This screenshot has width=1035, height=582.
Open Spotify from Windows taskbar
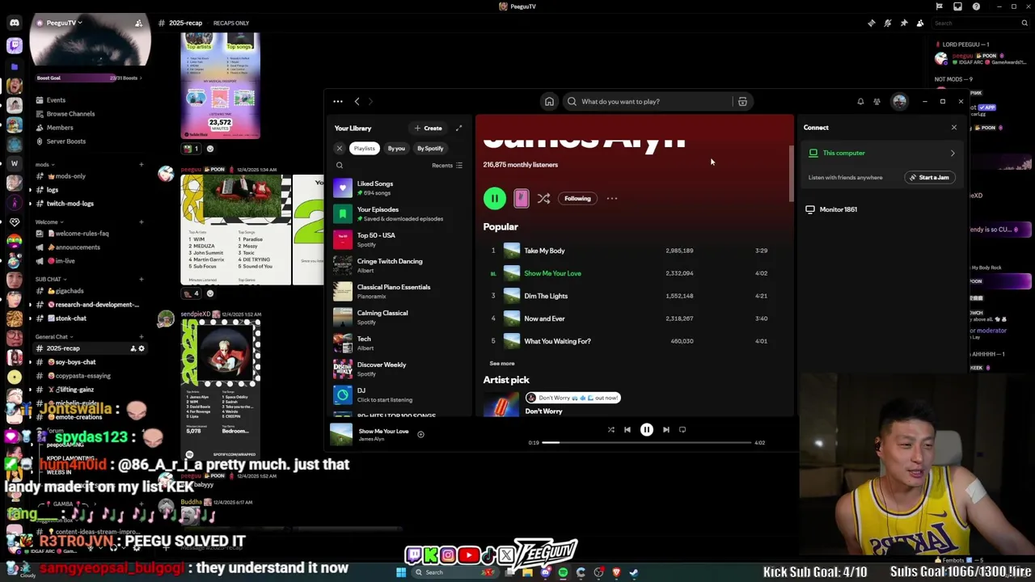pyautogui.click(x=563, y=572)
